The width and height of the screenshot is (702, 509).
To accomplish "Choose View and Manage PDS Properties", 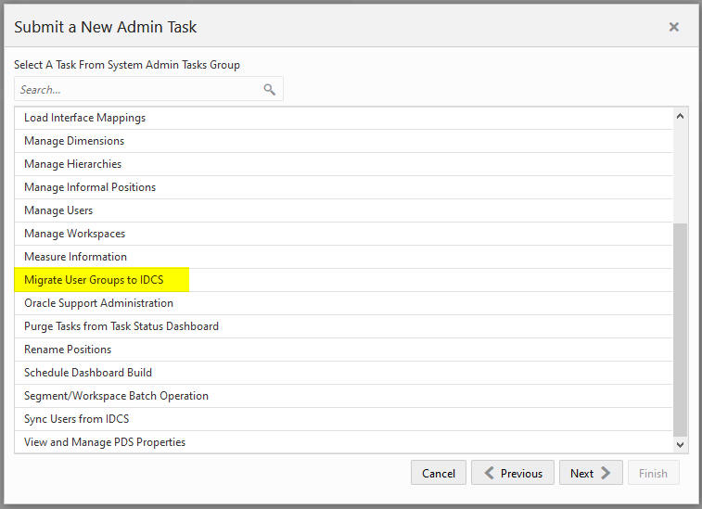I will point(343,442).
